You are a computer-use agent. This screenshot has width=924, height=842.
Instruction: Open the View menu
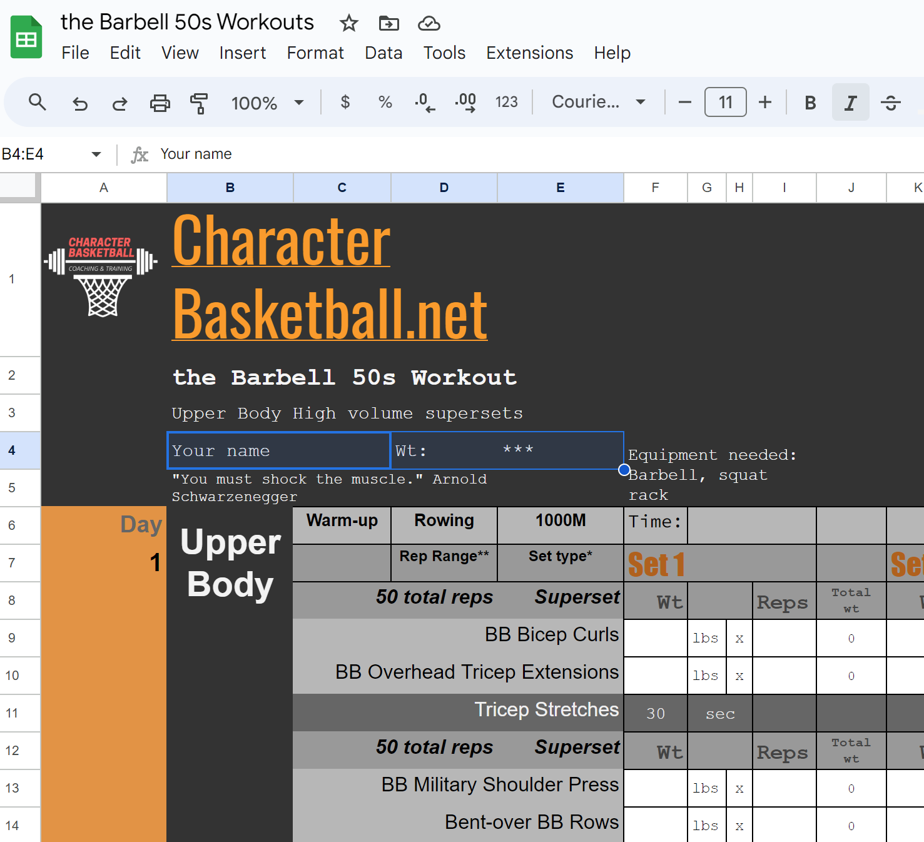point(180,53)
